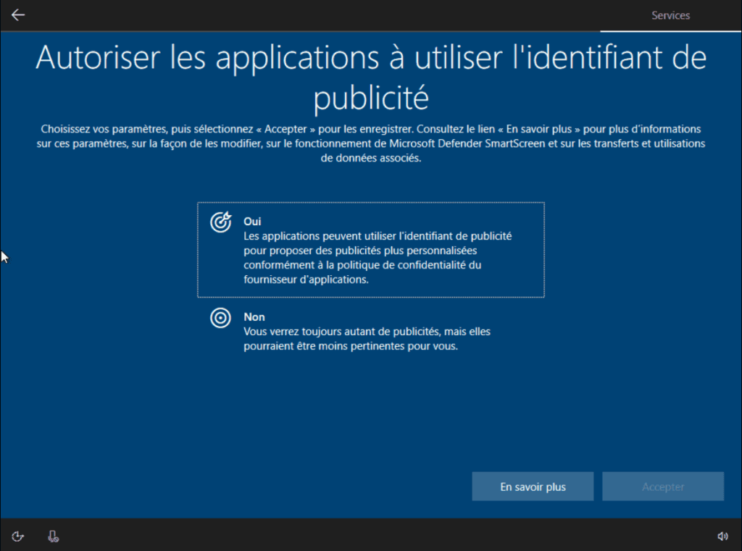The image size is (742, 551).
Task: Open En savoir plus information
Action: tap(533, 487)
